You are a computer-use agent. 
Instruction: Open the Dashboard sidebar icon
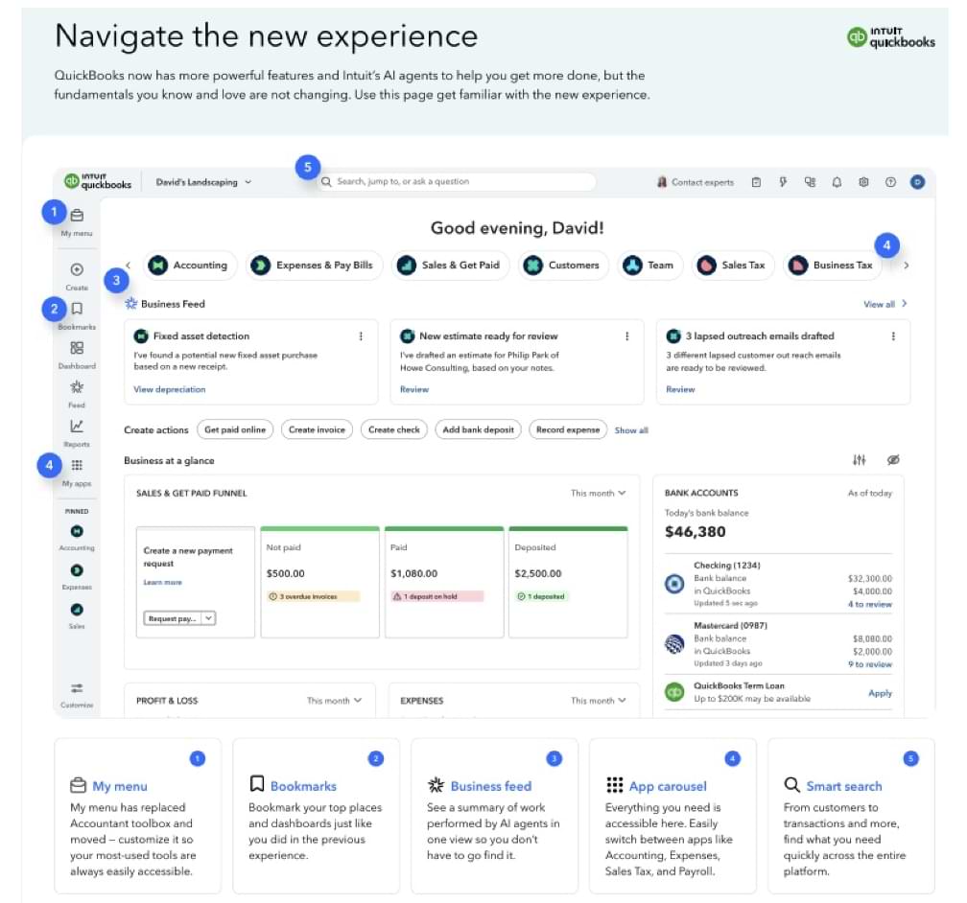(x=77, y=349)
